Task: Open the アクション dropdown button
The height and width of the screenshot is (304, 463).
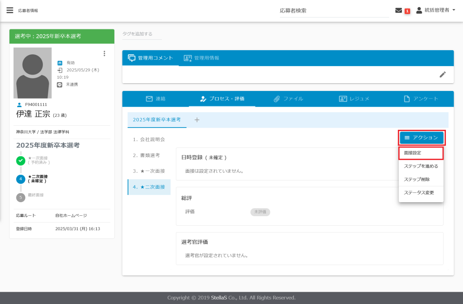Action: click(x=421, y=138)
